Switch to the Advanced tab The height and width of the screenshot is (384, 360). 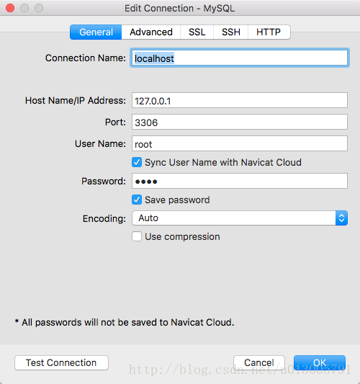(151, 32)
